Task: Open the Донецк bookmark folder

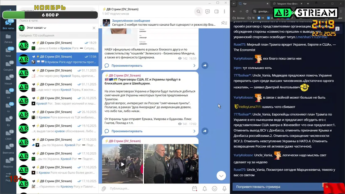Action: [239, 18]
